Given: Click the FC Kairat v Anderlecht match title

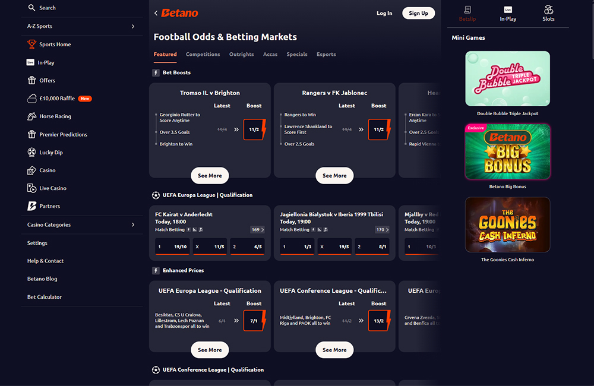Looking at the screenshot, I should [184, 214].
